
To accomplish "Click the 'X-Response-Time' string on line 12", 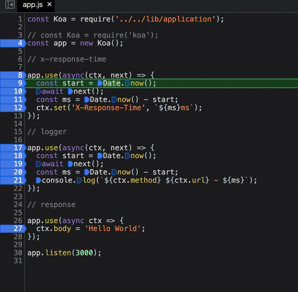I will 108,108.
